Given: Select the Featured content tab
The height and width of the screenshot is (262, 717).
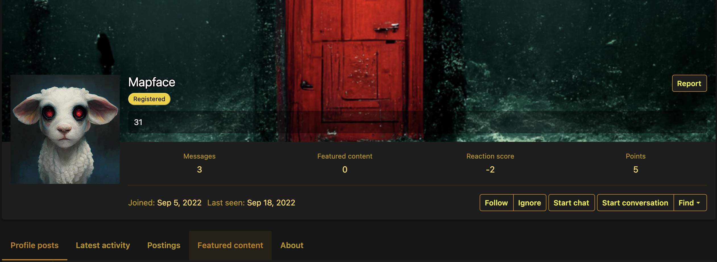Looking at the screenshot, I should point(230,245).
